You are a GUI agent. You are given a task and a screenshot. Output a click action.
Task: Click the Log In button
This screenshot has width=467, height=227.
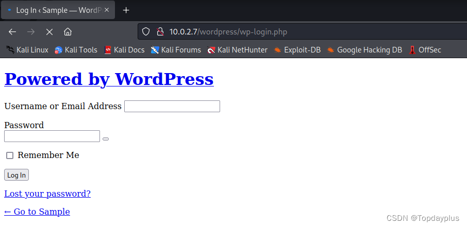(x=16, y=175)
